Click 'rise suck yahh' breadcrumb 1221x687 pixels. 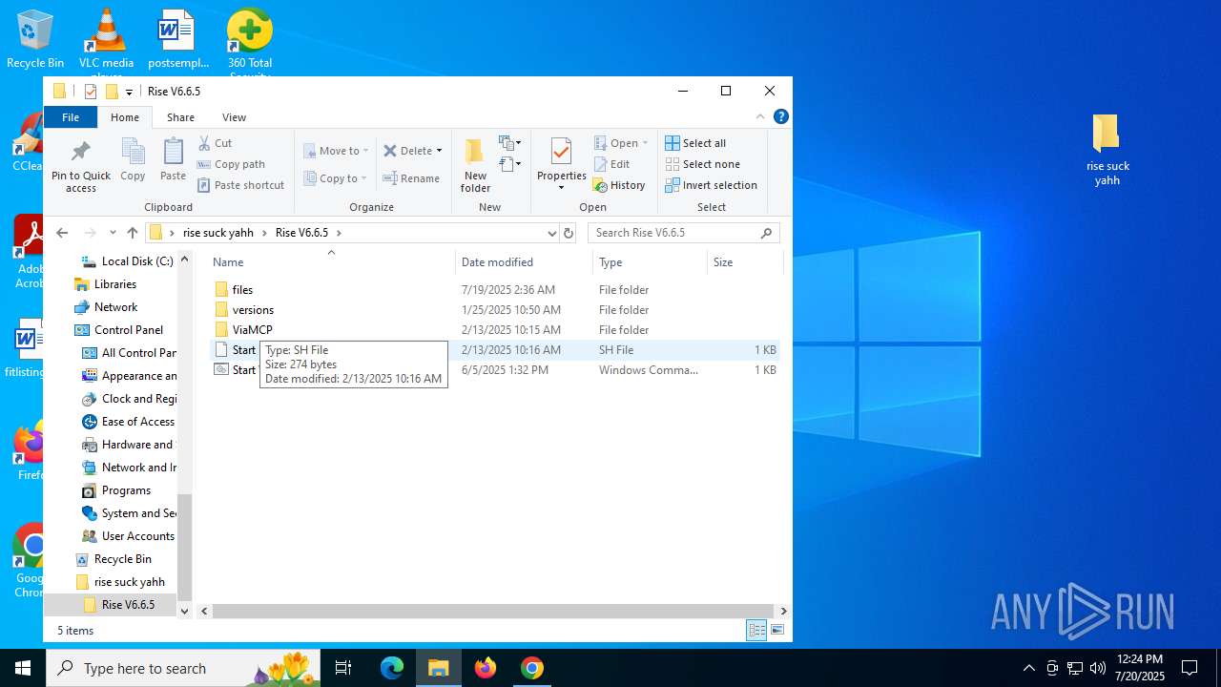(218, 233)
